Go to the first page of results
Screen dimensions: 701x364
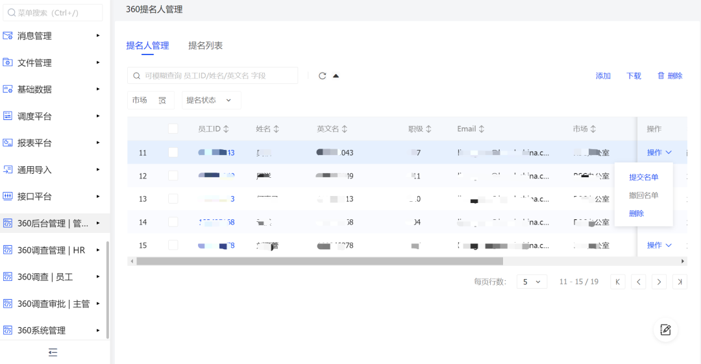[x=619, y=282]
